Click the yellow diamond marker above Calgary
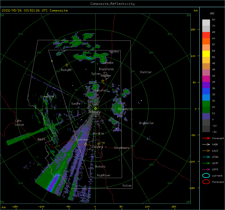 pos(99,144)
